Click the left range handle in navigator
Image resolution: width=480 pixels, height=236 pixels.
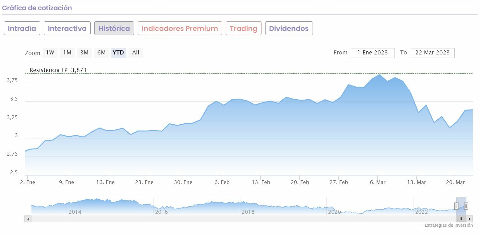[x=456, y=206]
